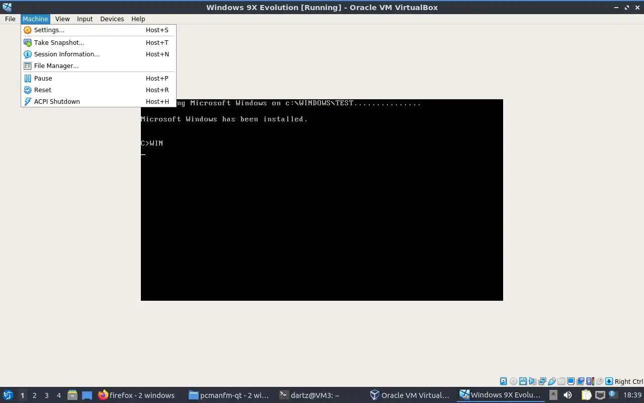
Task: Close the open Machine menu
Action: point(35,19)
